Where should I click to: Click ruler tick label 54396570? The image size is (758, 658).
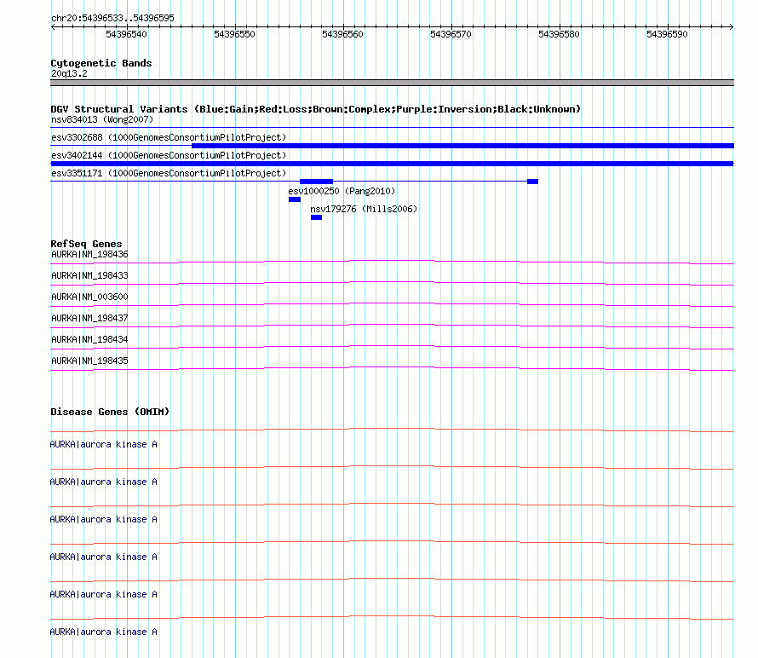click(451, 34)
